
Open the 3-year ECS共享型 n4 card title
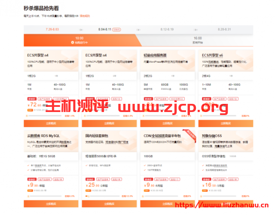click(x=96, y=55)
